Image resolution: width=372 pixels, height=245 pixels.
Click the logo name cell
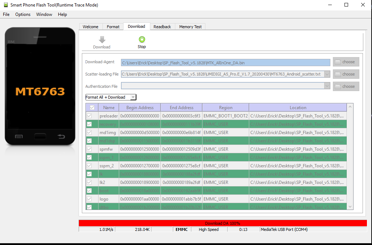click(109, 199)
